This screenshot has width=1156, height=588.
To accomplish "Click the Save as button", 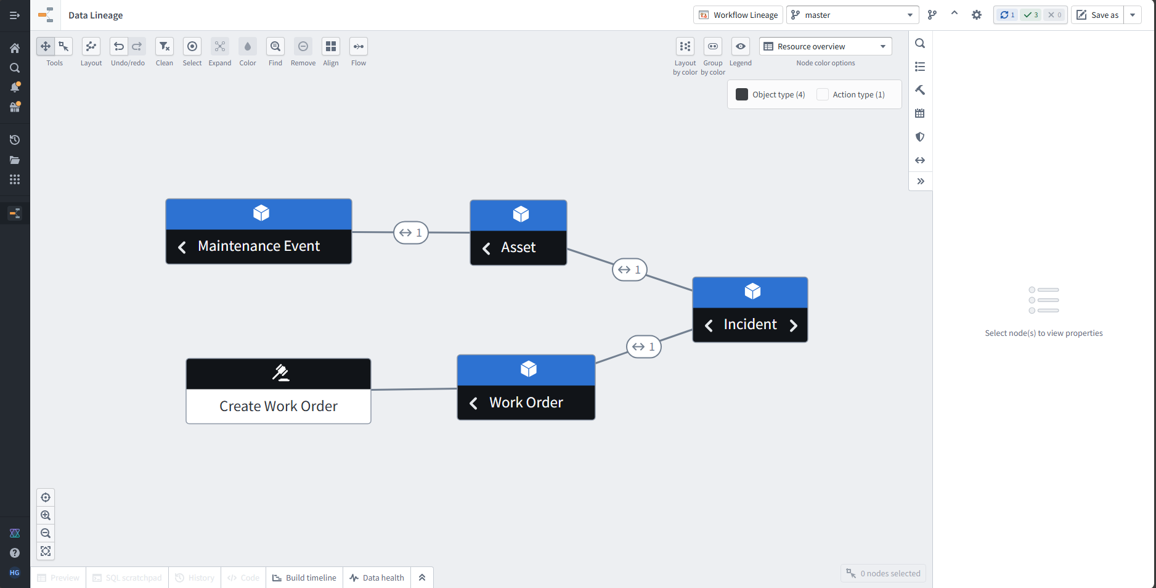I will 1097,14.
